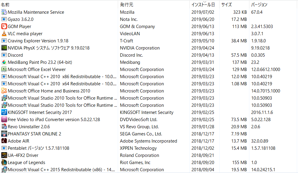Screen dimensions: 298x173
Task: Select the Microsoft Office Excel Viewer icon
Action: (4, 69)
